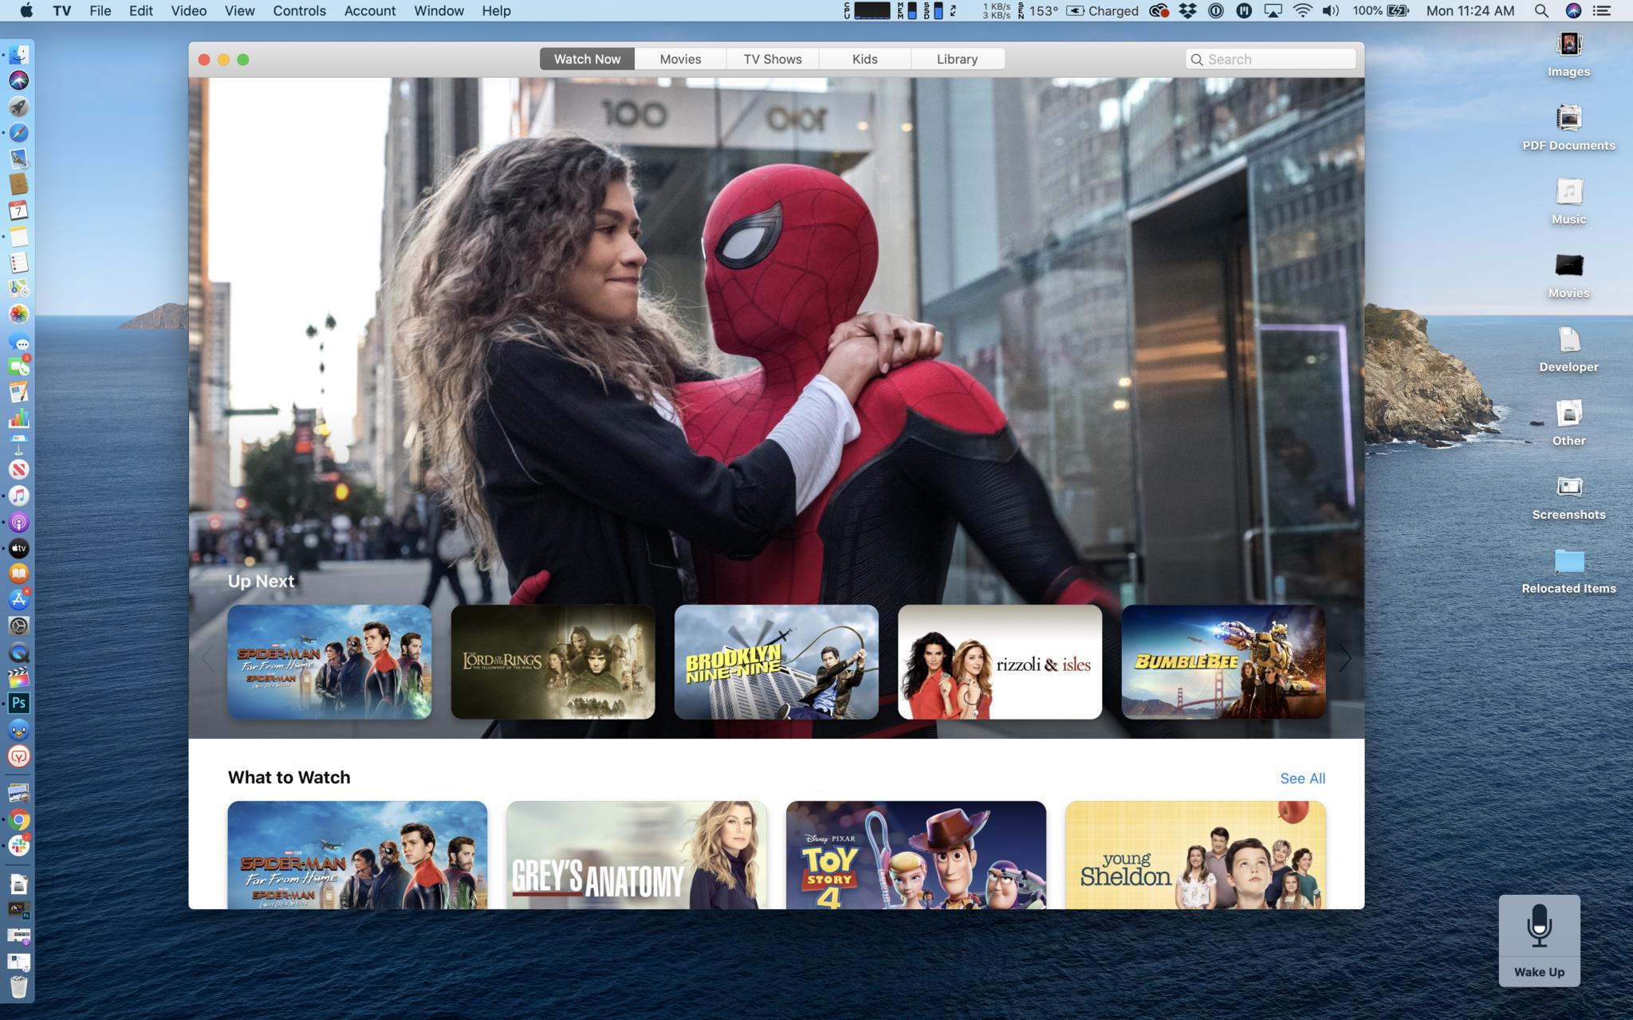Open the Apple TV app in dock
This screenshot has height=1020, width=1633.
[19, 548]
